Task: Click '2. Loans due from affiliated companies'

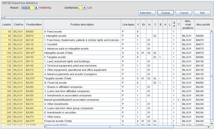Action: [82, 91]
